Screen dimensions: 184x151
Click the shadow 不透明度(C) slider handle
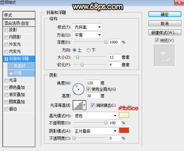coord(74,138)
